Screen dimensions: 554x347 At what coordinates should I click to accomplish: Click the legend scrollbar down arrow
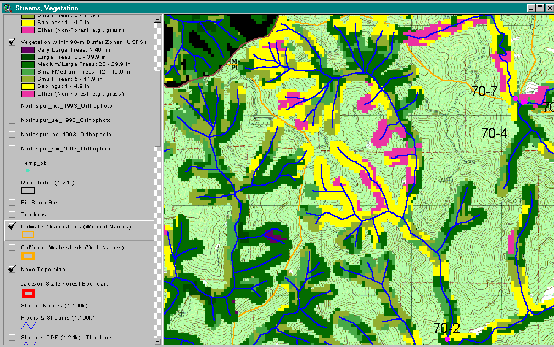tap(158, 342)
